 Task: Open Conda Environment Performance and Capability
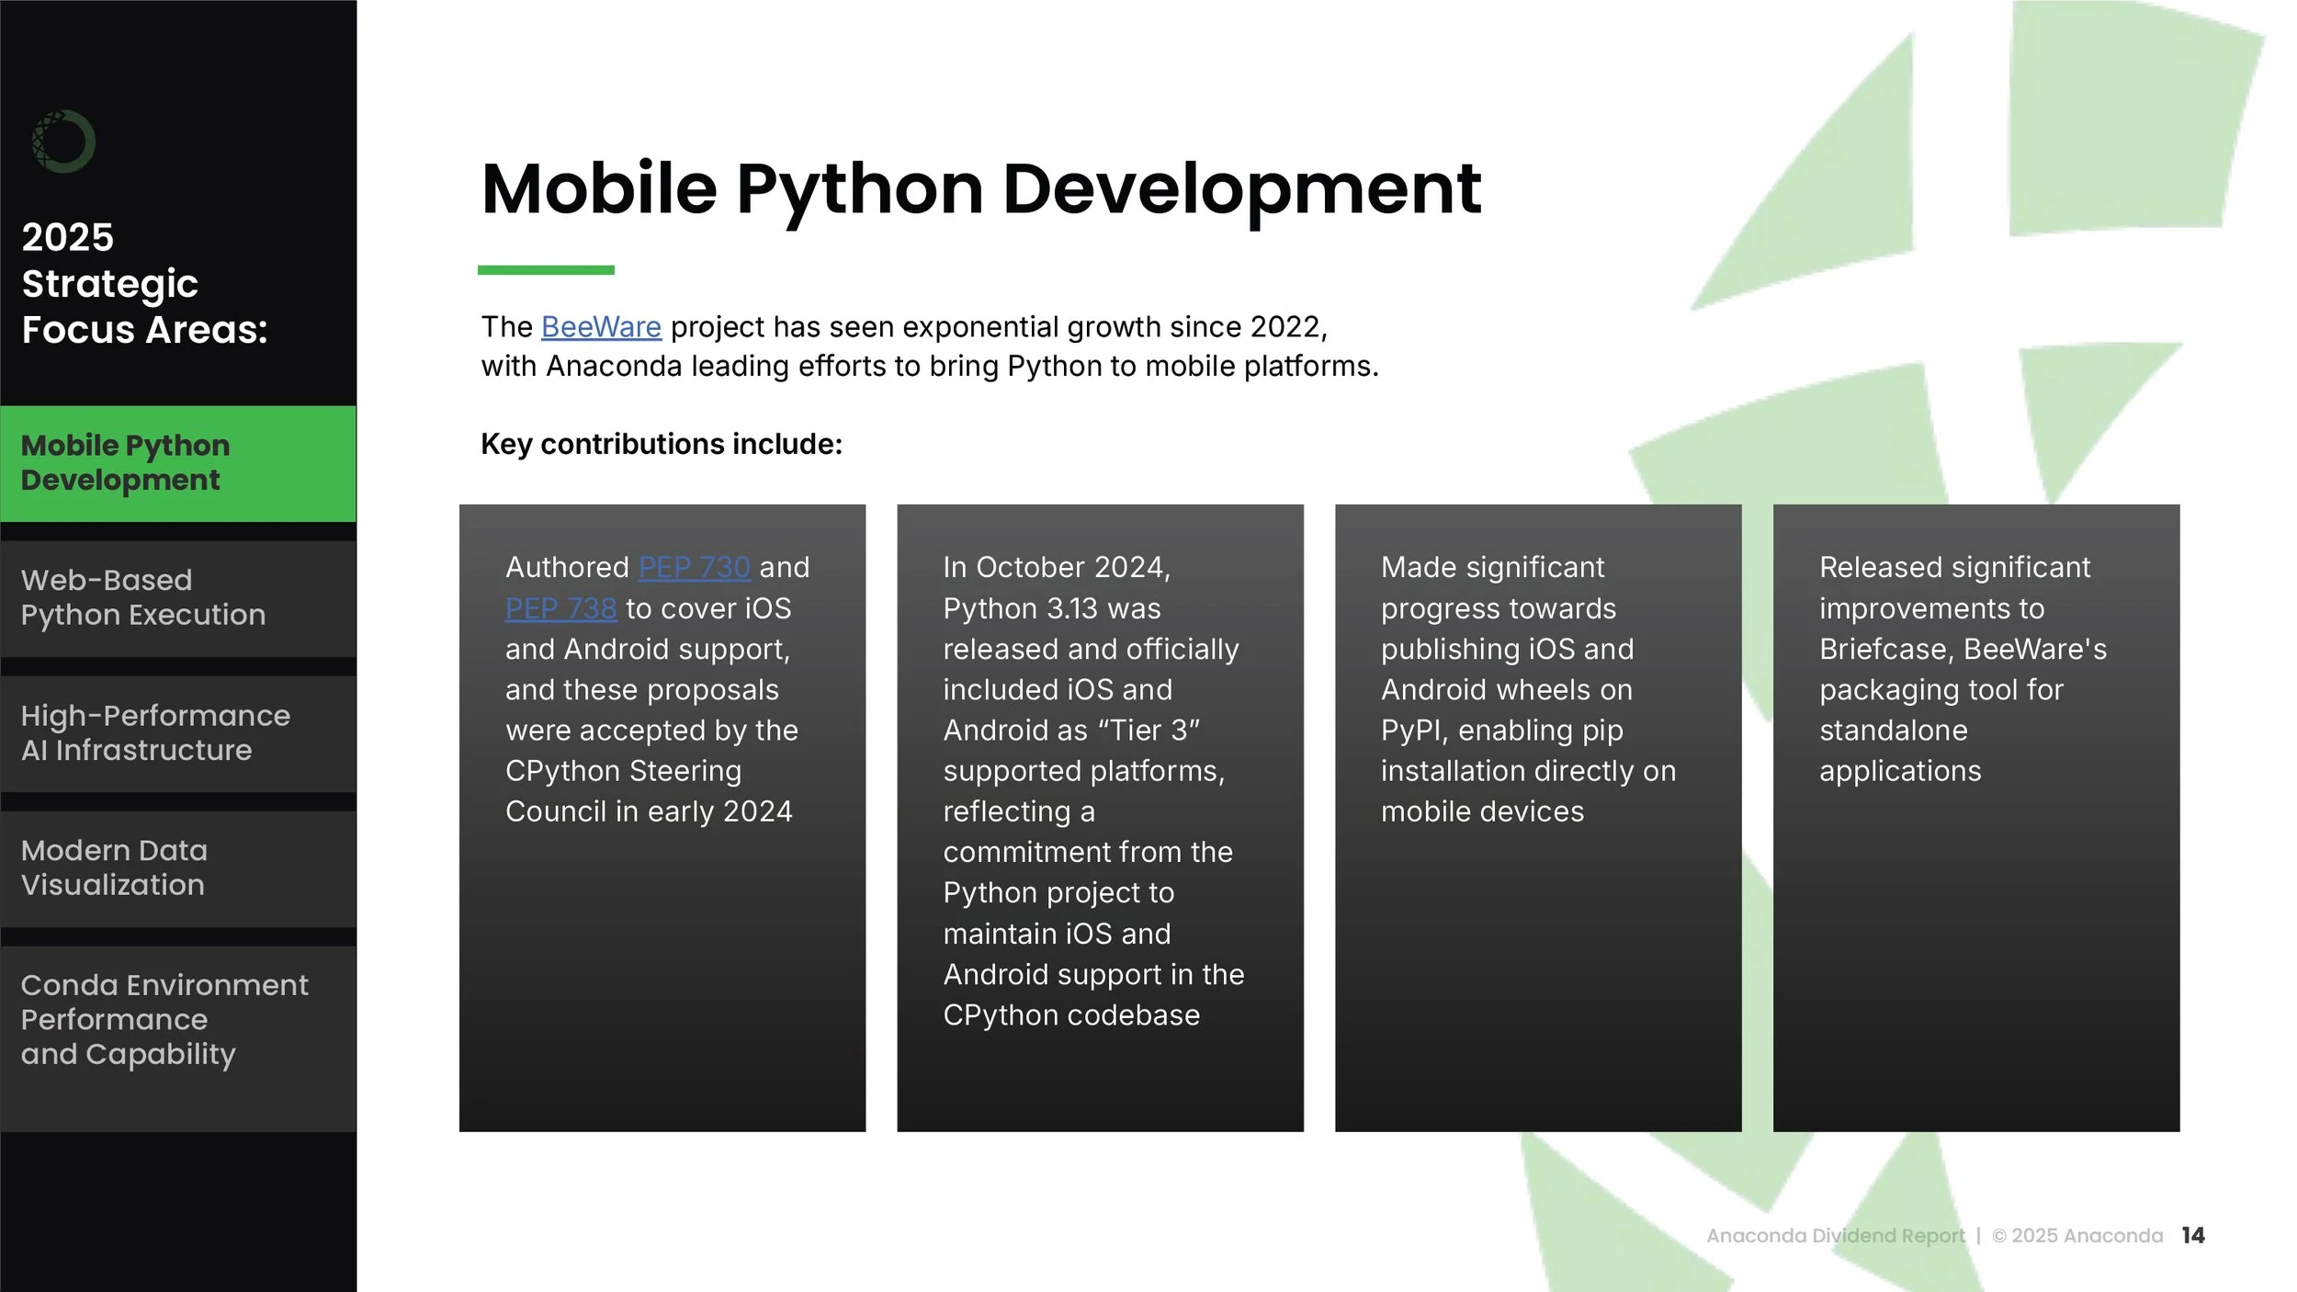pos(177,1020)
